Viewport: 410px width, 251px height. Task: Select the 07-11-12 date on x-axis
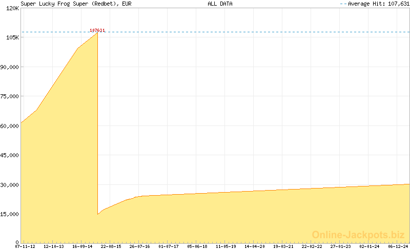(x=25, y=246)
